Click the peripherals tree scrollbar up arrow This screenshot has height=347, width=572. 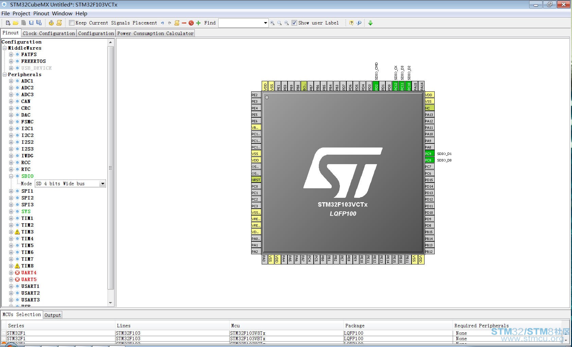[x=110, y=42]
